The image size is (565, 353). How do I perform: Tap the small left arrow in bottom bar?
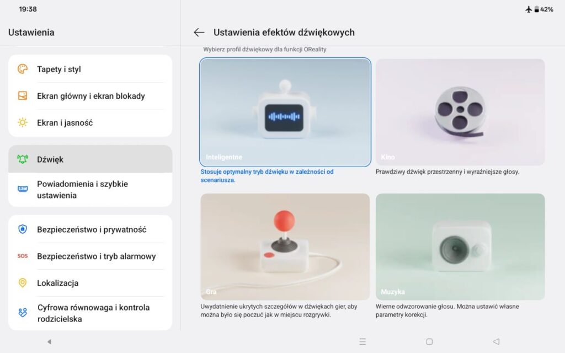coord(49,341)
